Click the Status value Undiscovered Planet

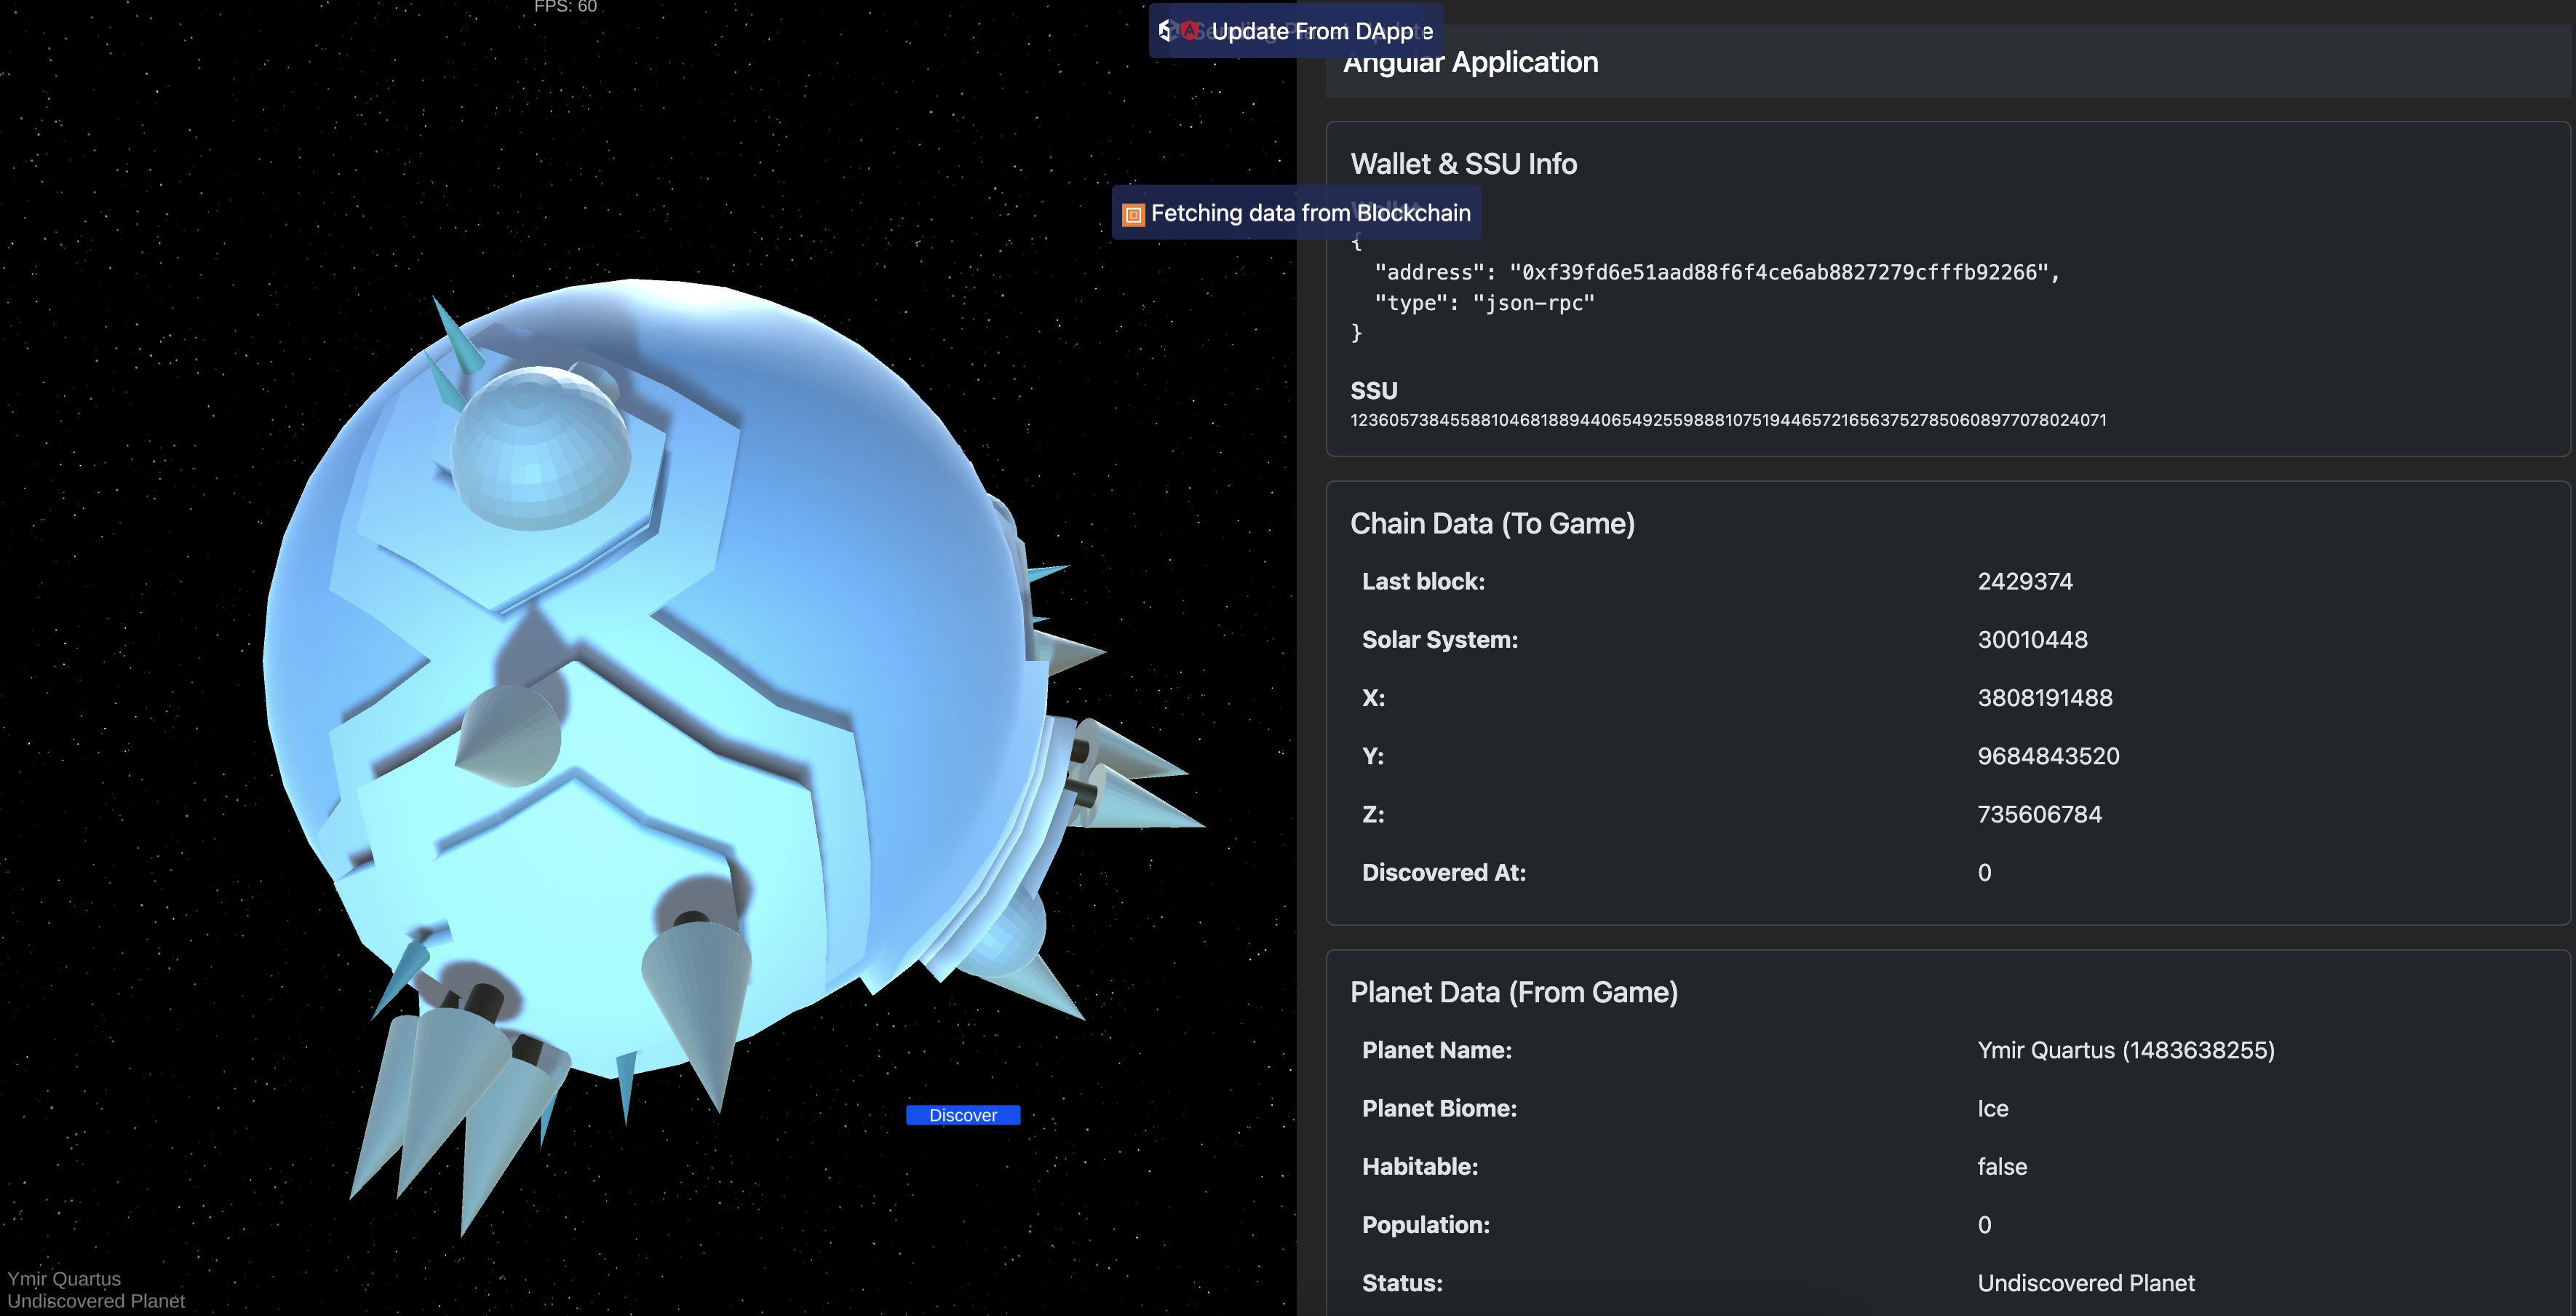[x=2085, y=1283]
